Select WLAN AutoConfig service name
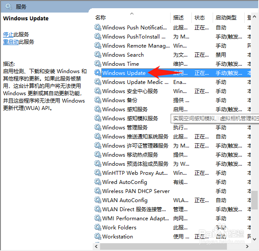 [x=125, y=200]
